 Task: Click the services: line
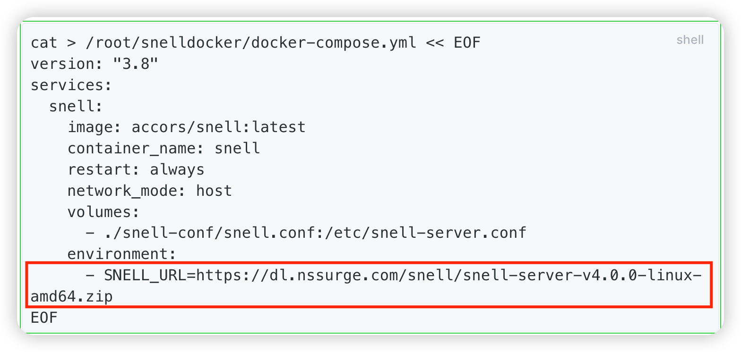click(x=71, y=85)
